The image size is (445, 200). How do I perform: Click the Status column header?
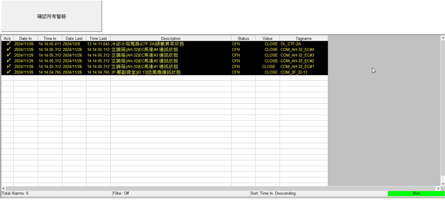coord(243,38)
